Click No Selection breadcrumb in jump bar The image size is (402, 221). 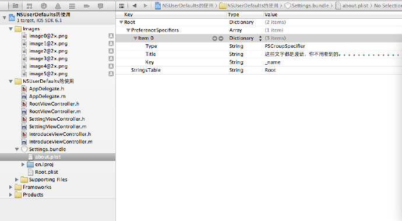(x=388, y=5)
